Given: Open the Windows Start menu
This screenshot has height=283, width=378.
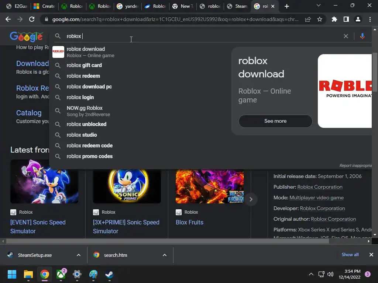Looking at the screenshot, I should [x=12, y=274].
